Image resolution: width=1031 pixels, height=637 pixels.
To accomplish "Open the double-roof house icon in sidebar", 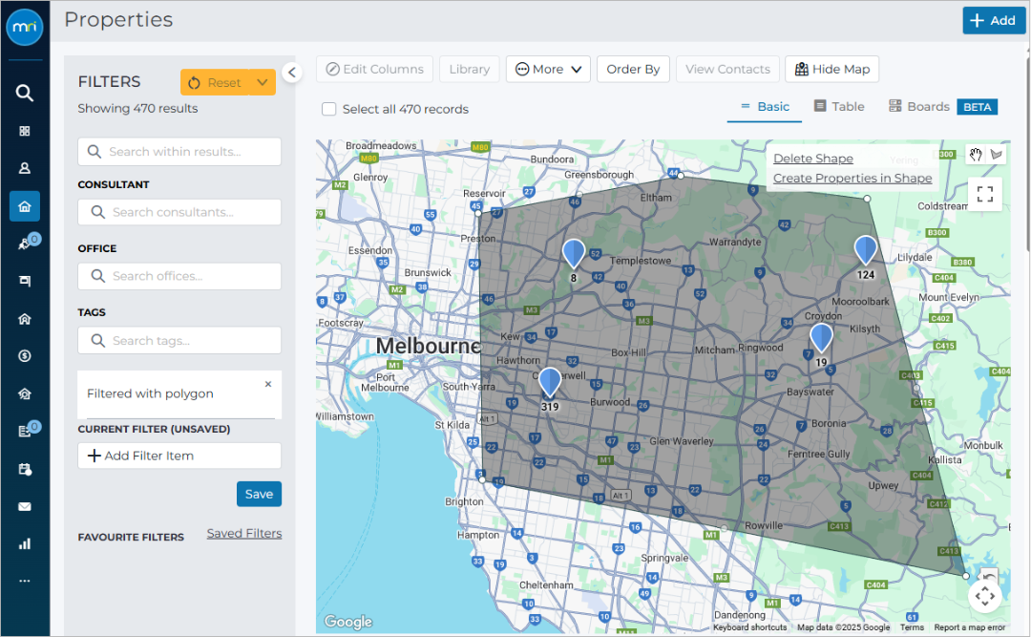I will pyautogui.click(x=24, y=319).
